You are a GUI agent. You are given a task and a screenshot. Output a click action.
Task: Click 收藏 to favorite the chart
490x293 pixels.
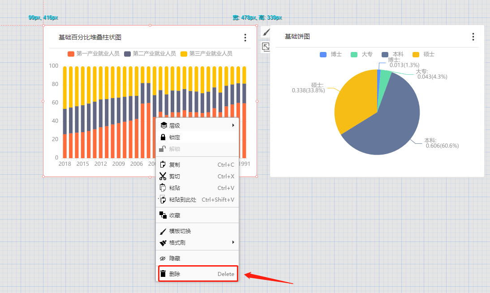click(x=175, y=215)
